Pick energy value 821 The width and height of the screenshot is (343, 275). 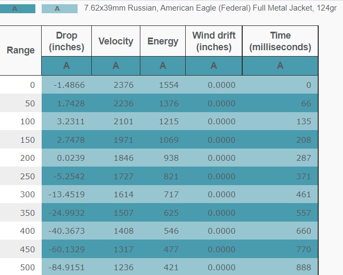tap(171, 176)
